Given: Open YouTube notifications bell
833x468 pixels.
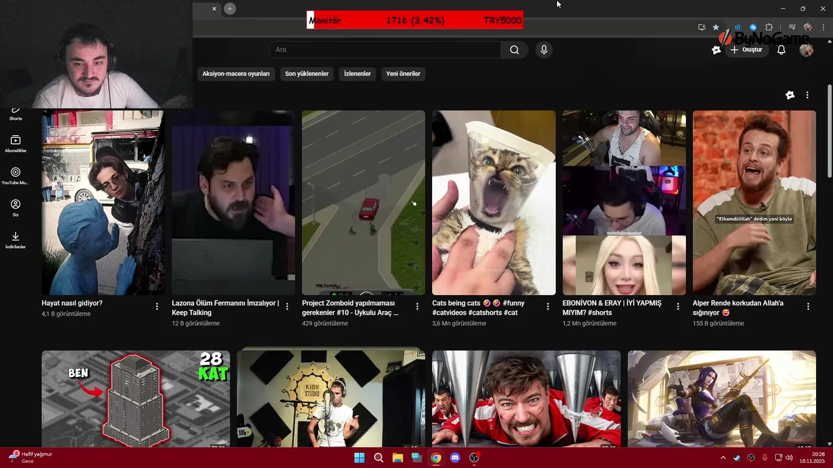Looking at the screenshot, I should coord(782,50).
